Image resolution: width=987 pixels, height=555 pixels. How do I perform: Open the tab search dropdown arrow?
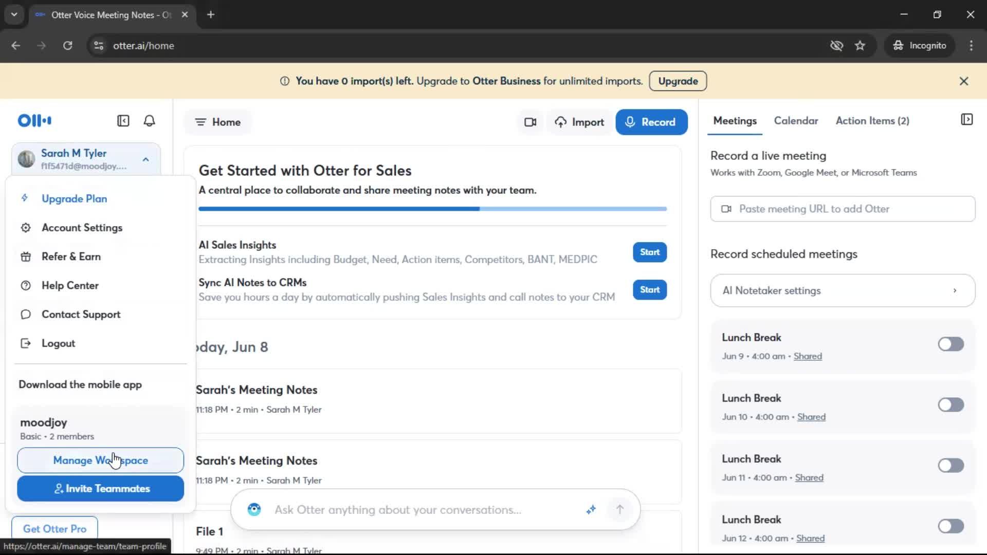click(14, 15)
